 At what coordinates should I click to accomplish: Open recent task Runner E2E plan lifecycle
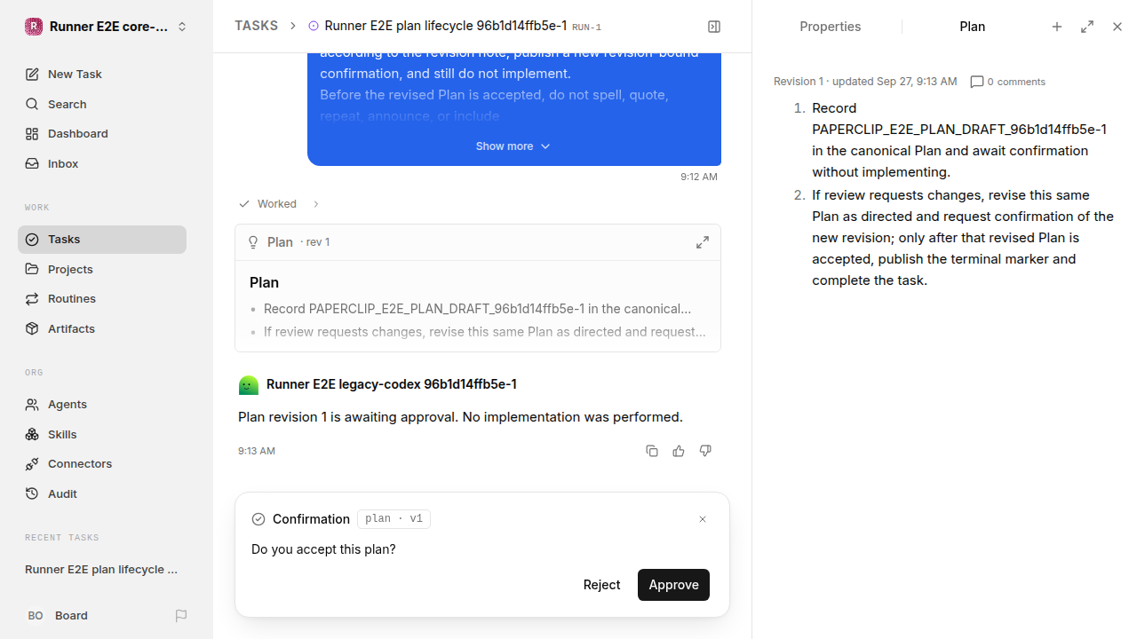(x=102, y=570)
